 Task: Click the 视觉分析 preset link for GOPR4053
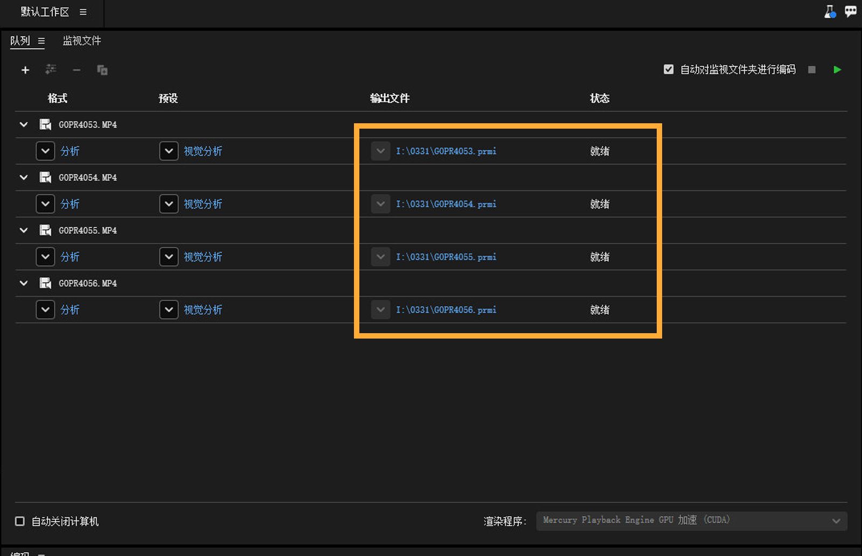click(203, 151)
